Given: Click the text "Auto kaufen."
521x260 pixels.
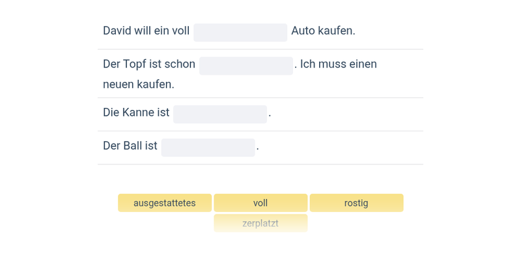Looking at the screenshot, I should tap(323, 31).
